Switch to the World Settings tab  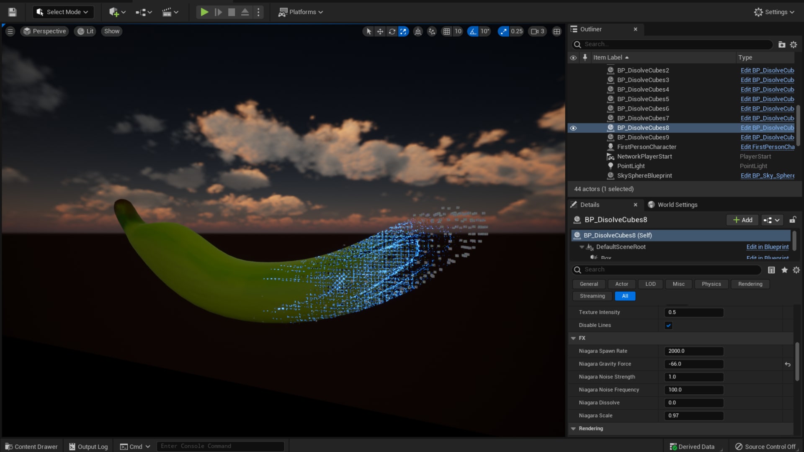click(677, 205)
